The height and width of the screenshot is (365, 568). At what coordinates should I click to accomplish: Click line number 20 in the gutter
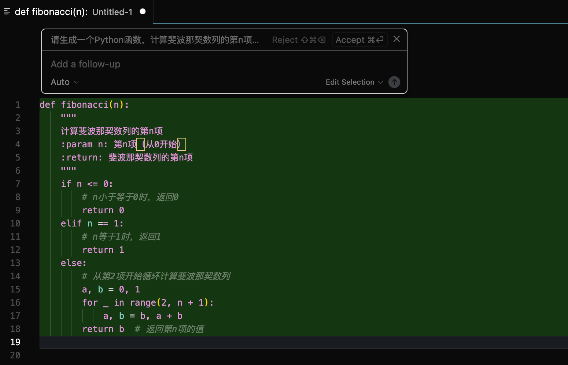coord(15,355)
